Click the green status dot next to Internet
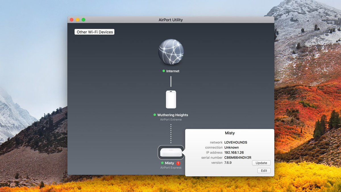This screenshot has height=192, width=341. pyautogui.click(x=164, y=71)
